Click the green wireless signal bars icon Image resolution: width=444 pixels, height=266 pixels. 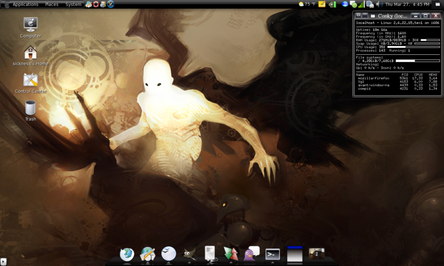pos(361,4)
